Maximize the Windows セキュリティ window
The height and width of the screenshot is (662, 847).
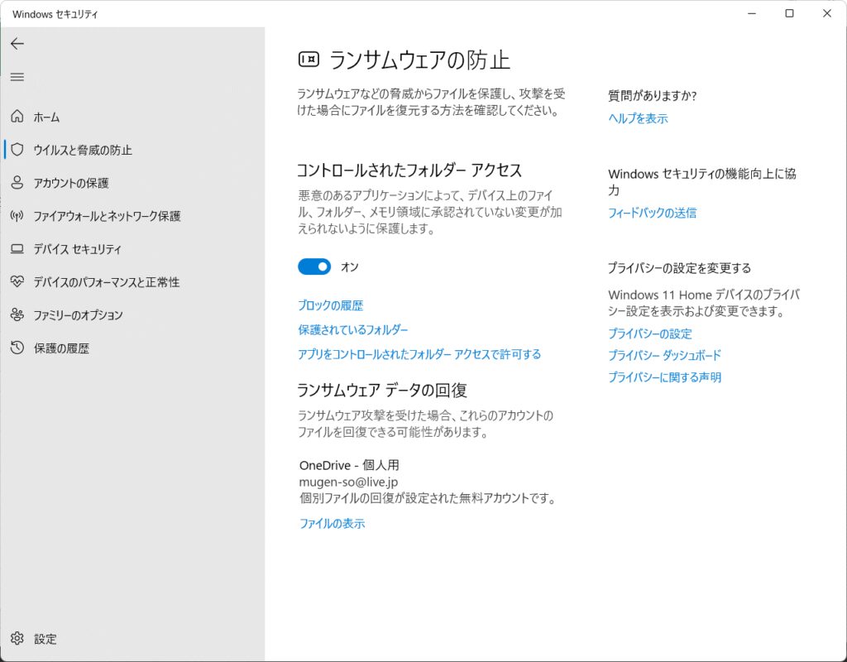click(x=789, y=13)
